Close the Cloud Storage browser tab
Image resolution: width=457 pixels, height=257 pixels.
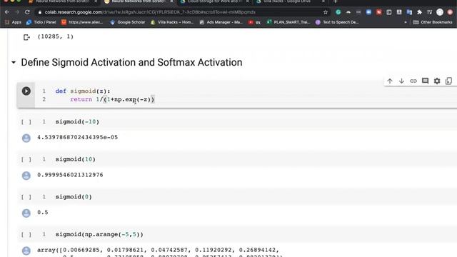[248, 1]
